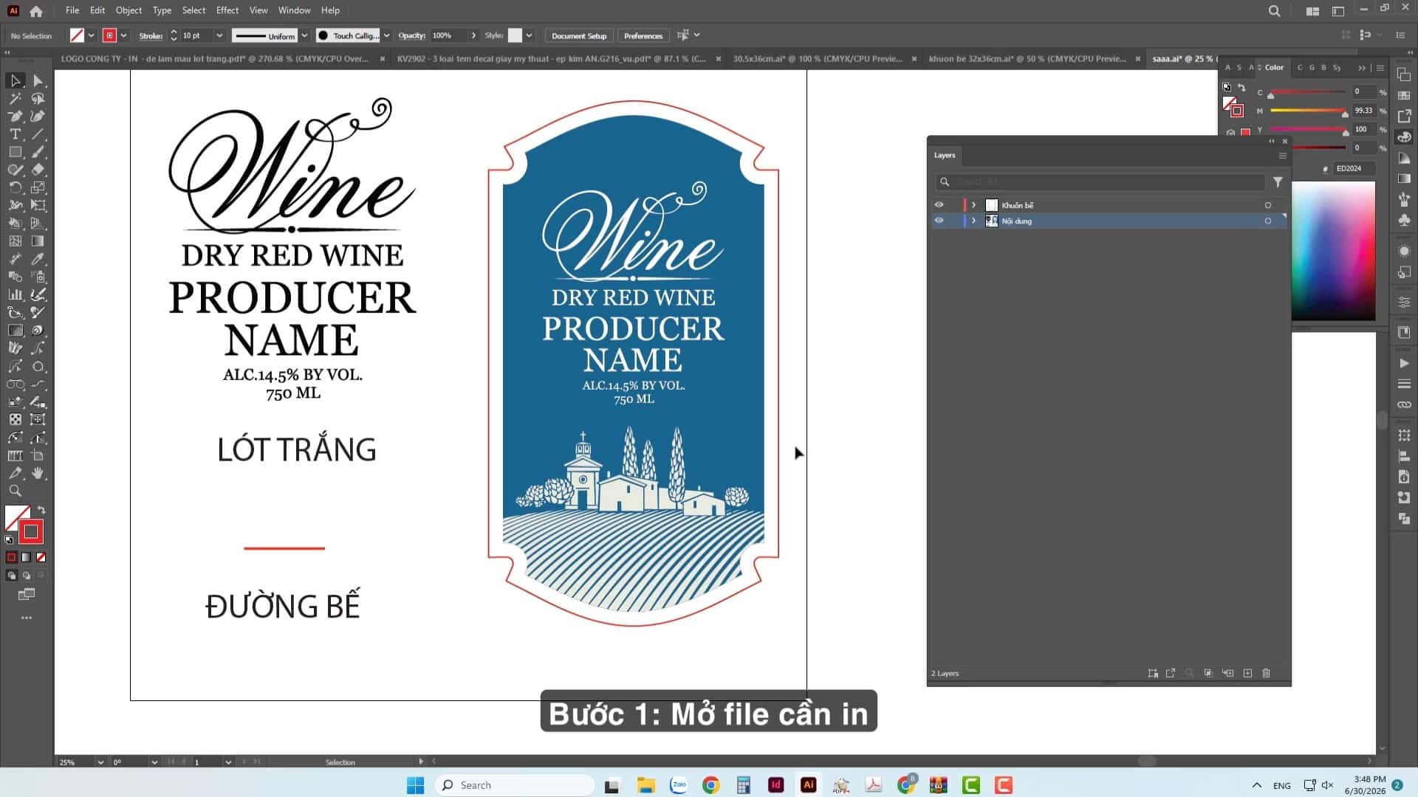Hide the Khuôn bế layer
This screenshot has width=1418, height=797.
[x=939, y=205]
